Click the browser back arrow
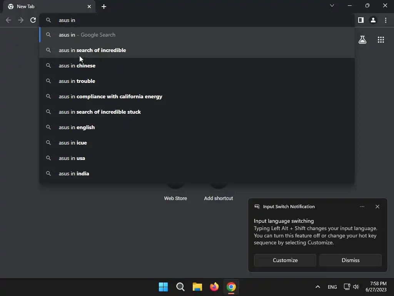 (x=8, y=20)
